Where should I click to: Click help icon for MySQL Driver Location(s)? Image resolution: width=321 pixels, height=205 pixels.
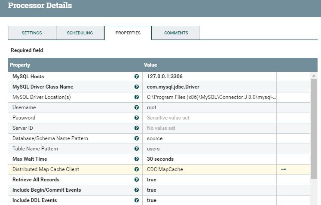pyautogui.click(x=137, y=97)
